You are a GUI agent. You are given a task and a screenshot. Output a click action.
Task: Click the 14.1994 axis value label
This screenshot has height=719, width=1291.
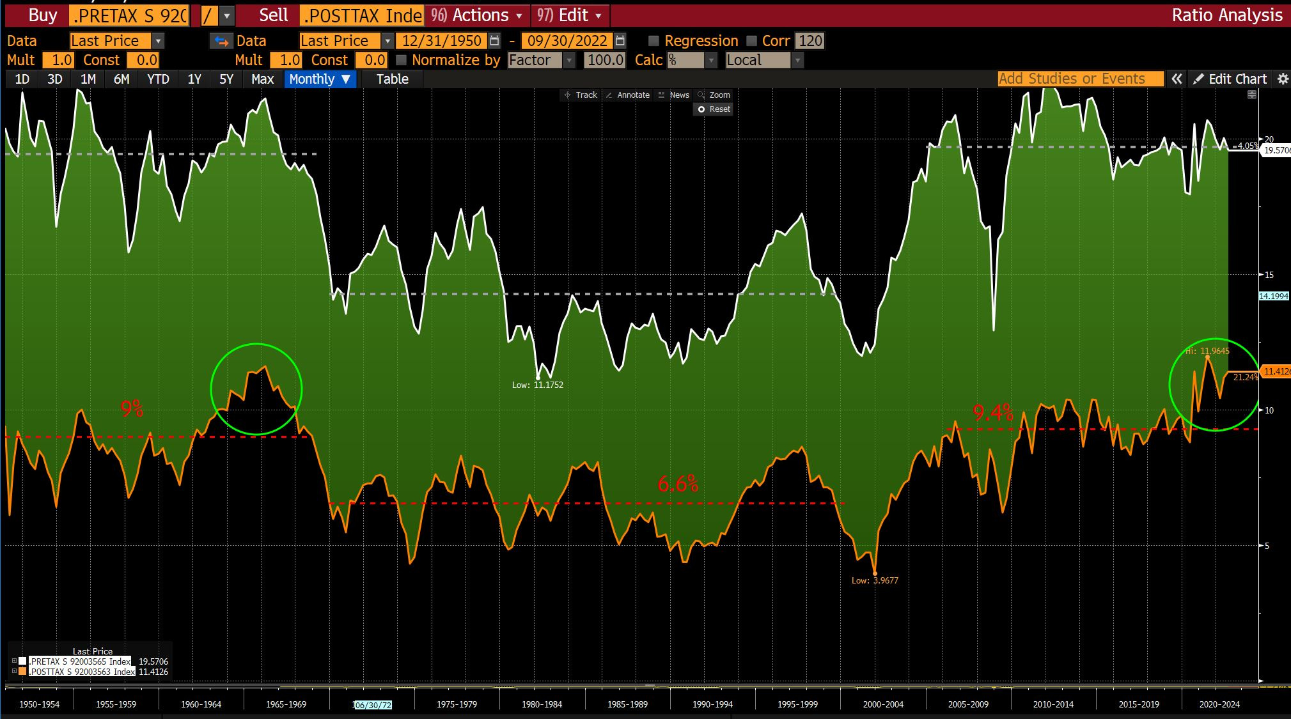(1274, 296)
